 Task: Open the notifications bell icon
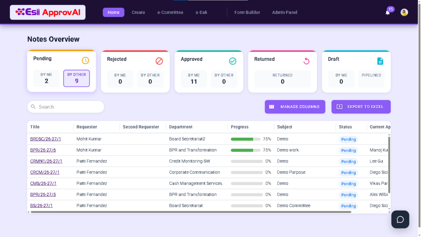pos(387,13)
